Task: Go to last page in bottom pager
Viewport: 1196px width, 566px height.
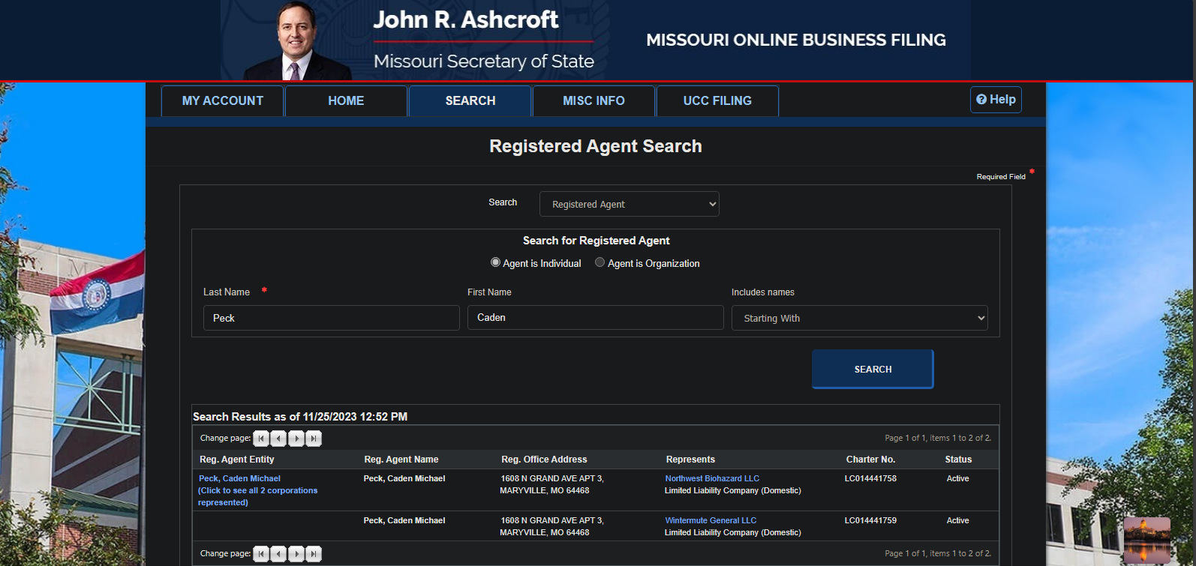Action: [x=314, y=554]
